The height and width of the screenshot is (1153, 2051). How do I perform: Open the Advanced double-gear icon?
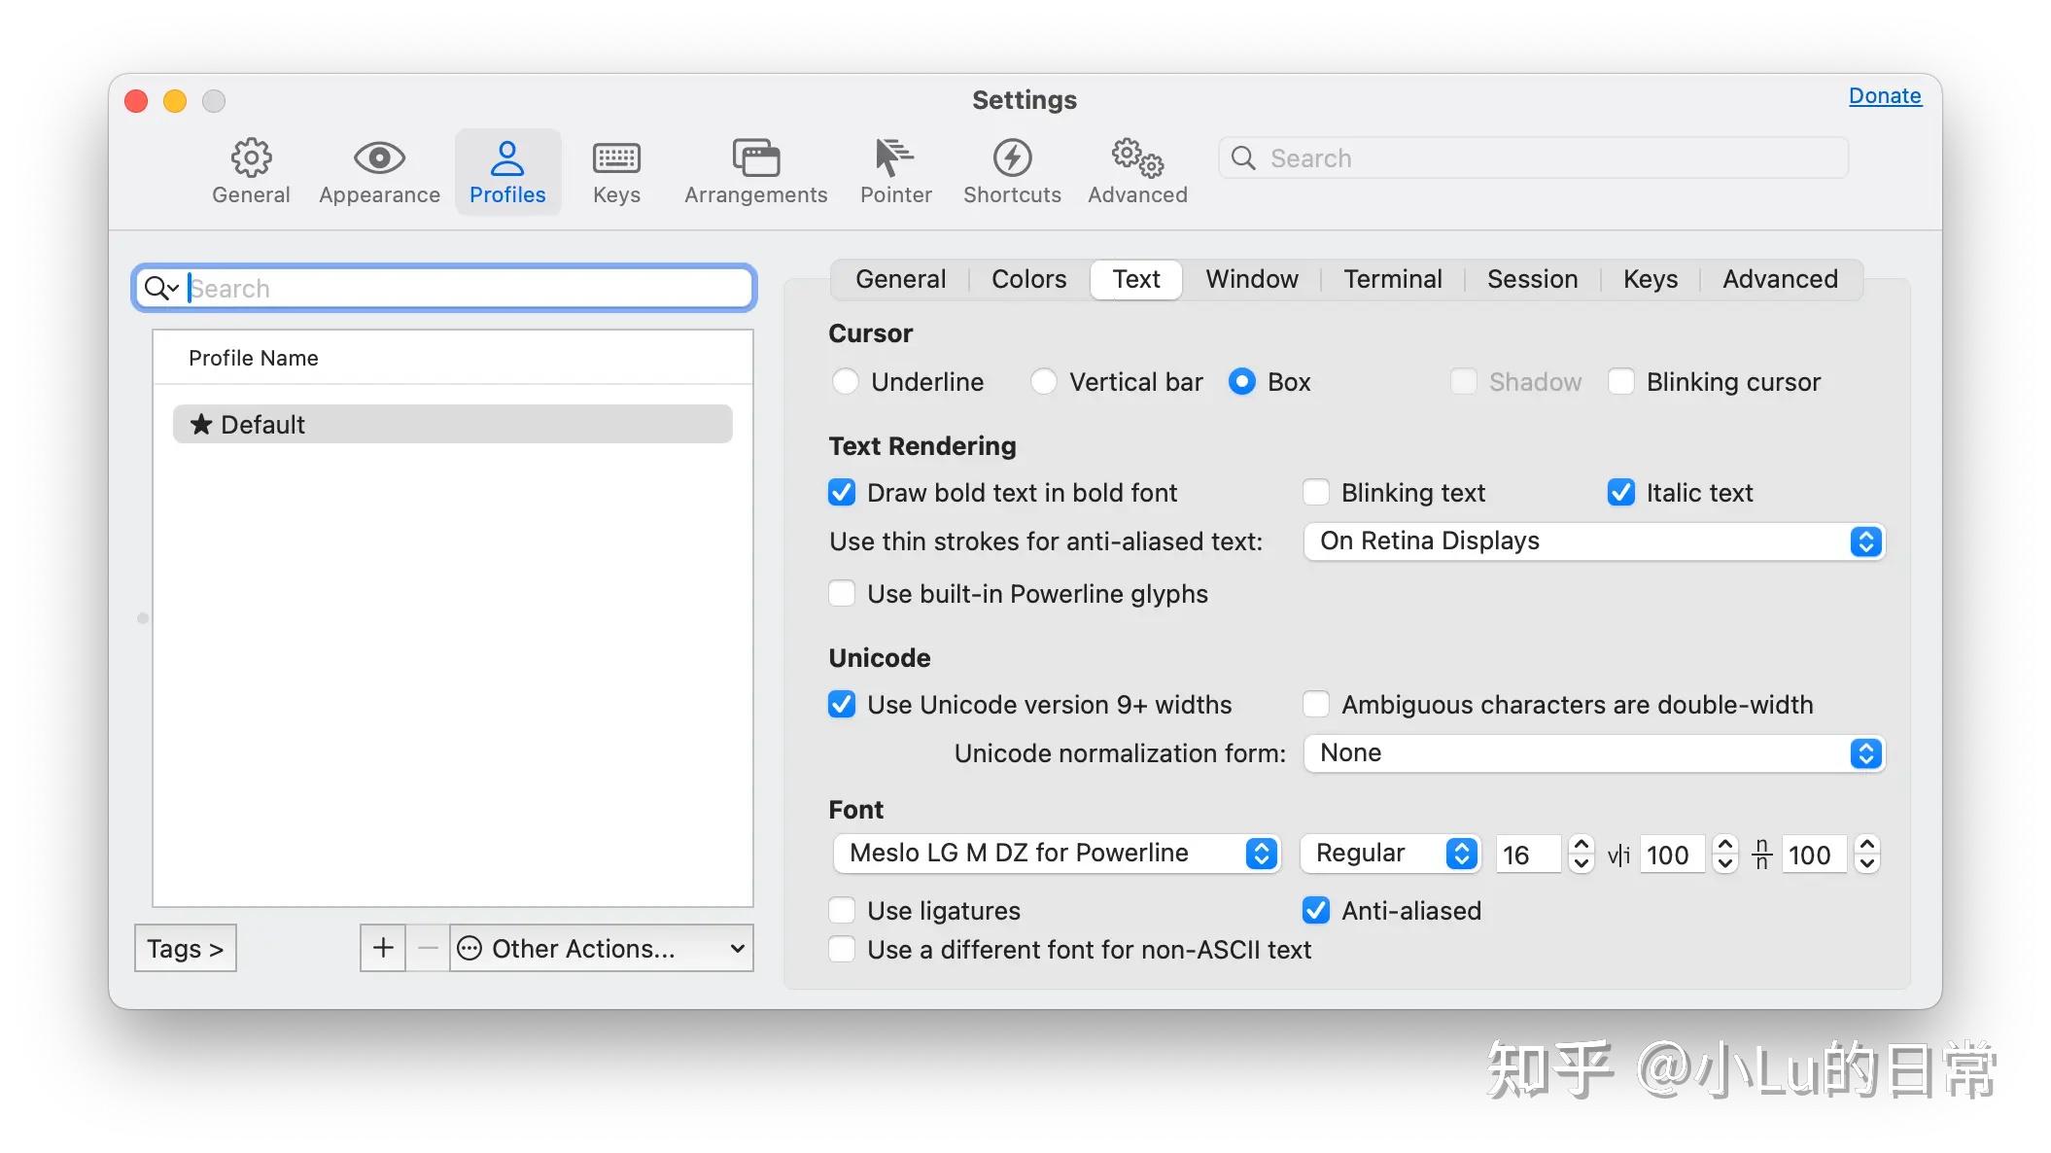[1137, 157]
